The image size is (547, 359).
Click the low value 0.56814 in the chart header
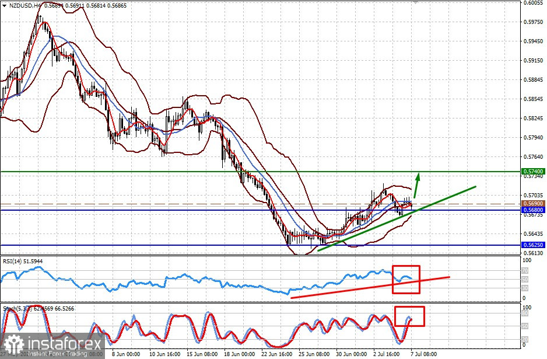pyautogui.click(x=96, y=6)
